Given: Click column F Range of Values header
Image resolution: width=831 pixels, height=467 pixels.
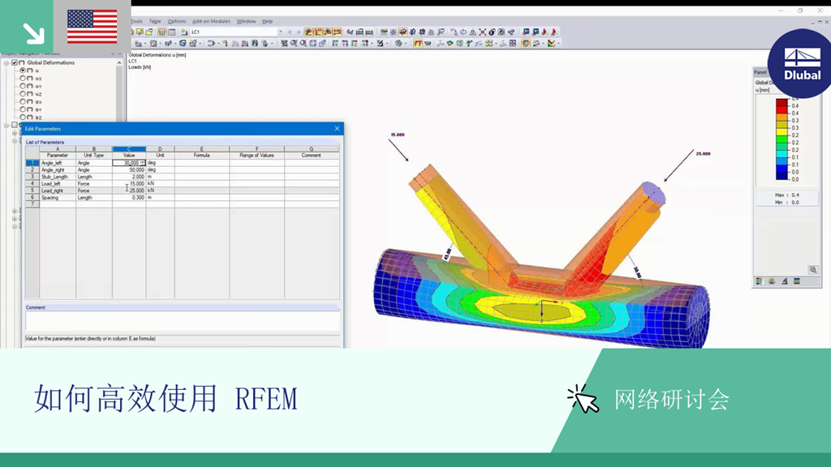Looking at the screenshot, I should (x=256, y=152).
